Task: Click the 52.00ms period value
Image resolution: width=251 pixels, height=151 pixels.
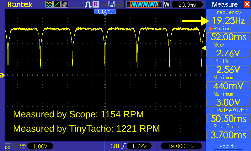Action: pyautogui.click(x=229, y=37)
